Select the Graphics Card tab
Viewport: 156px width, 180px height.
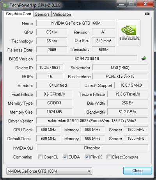pos(19,14)
